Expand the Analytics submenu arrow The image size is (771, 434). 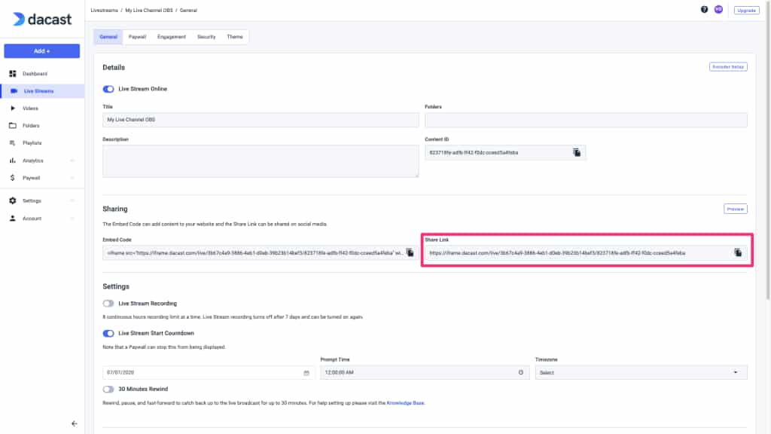coord(72,160)
